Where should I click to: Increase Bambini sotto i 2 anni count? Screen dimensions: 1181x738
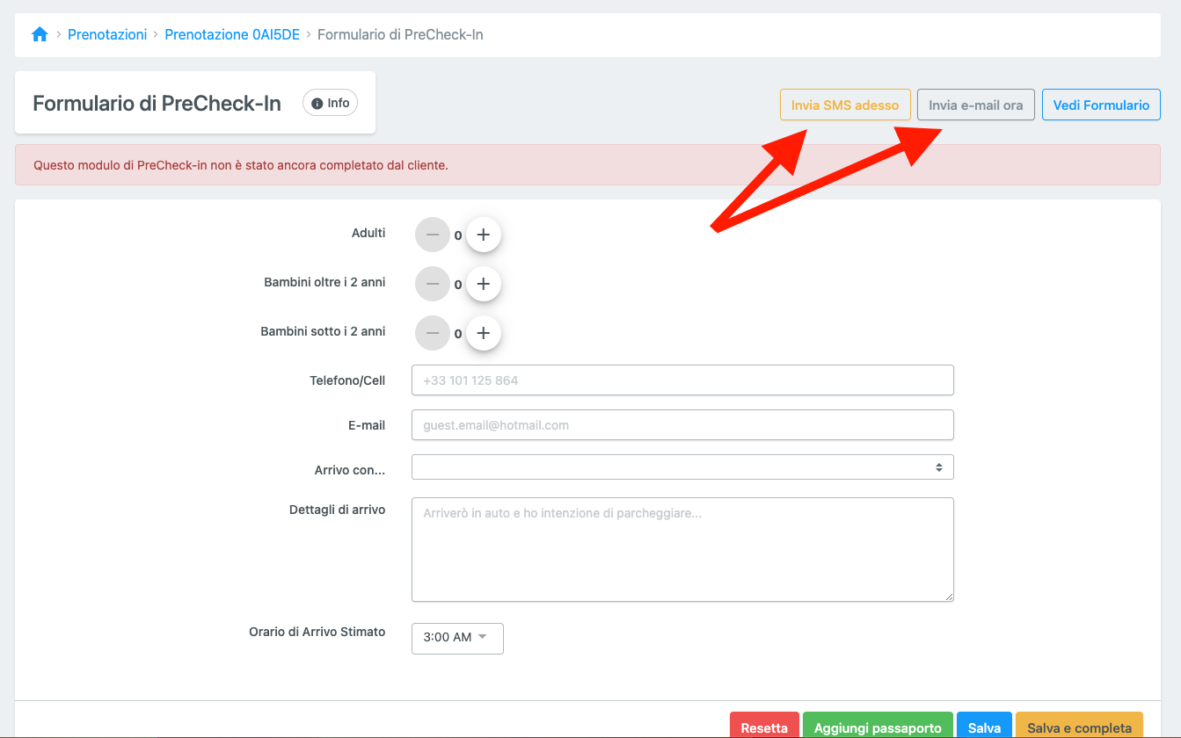point(483,334)
